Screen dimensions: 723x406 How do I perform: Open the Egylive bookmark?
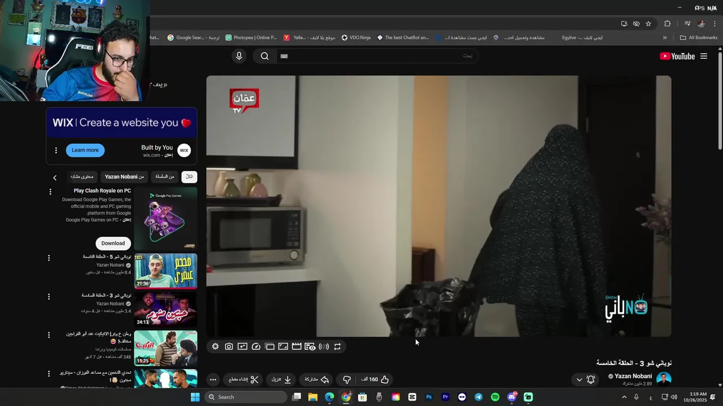[582, 38]
